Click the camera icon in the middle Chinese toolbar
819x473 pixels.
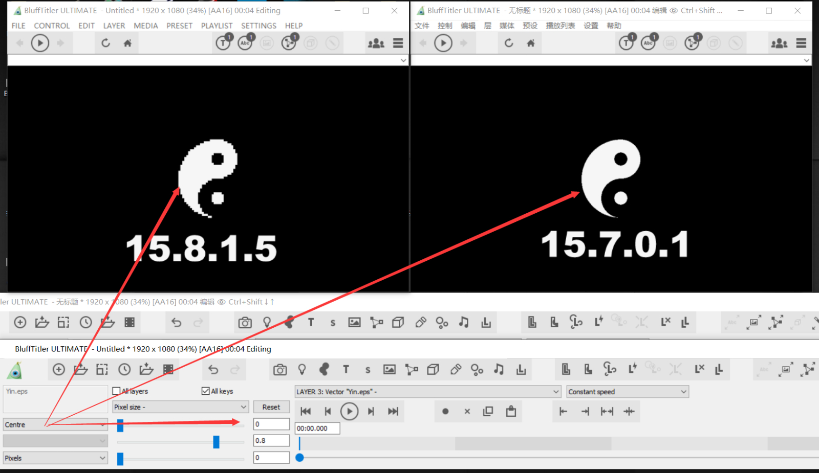245,322
